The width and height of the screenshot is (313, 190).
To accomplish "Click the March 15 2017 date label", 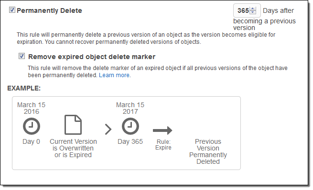I will (x=130, y=108).
